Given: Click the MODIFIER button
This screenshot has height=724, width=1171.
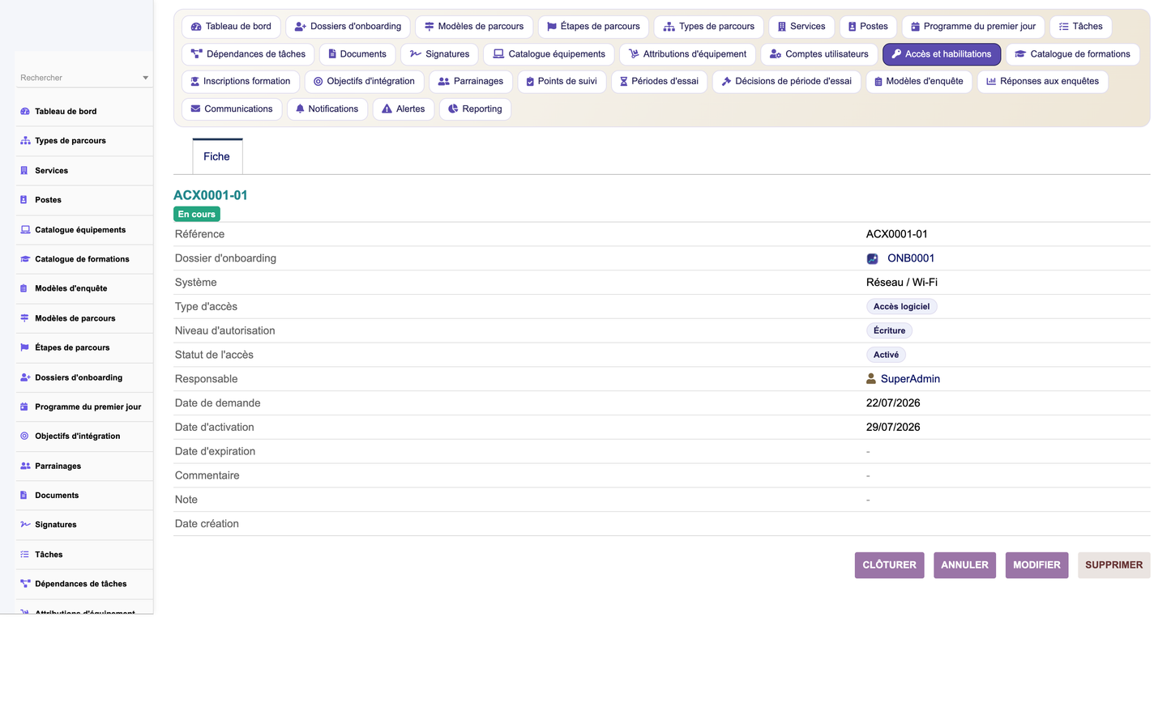Looking at the screenshot, I should pyautogui.click(x=1036, y=565).
